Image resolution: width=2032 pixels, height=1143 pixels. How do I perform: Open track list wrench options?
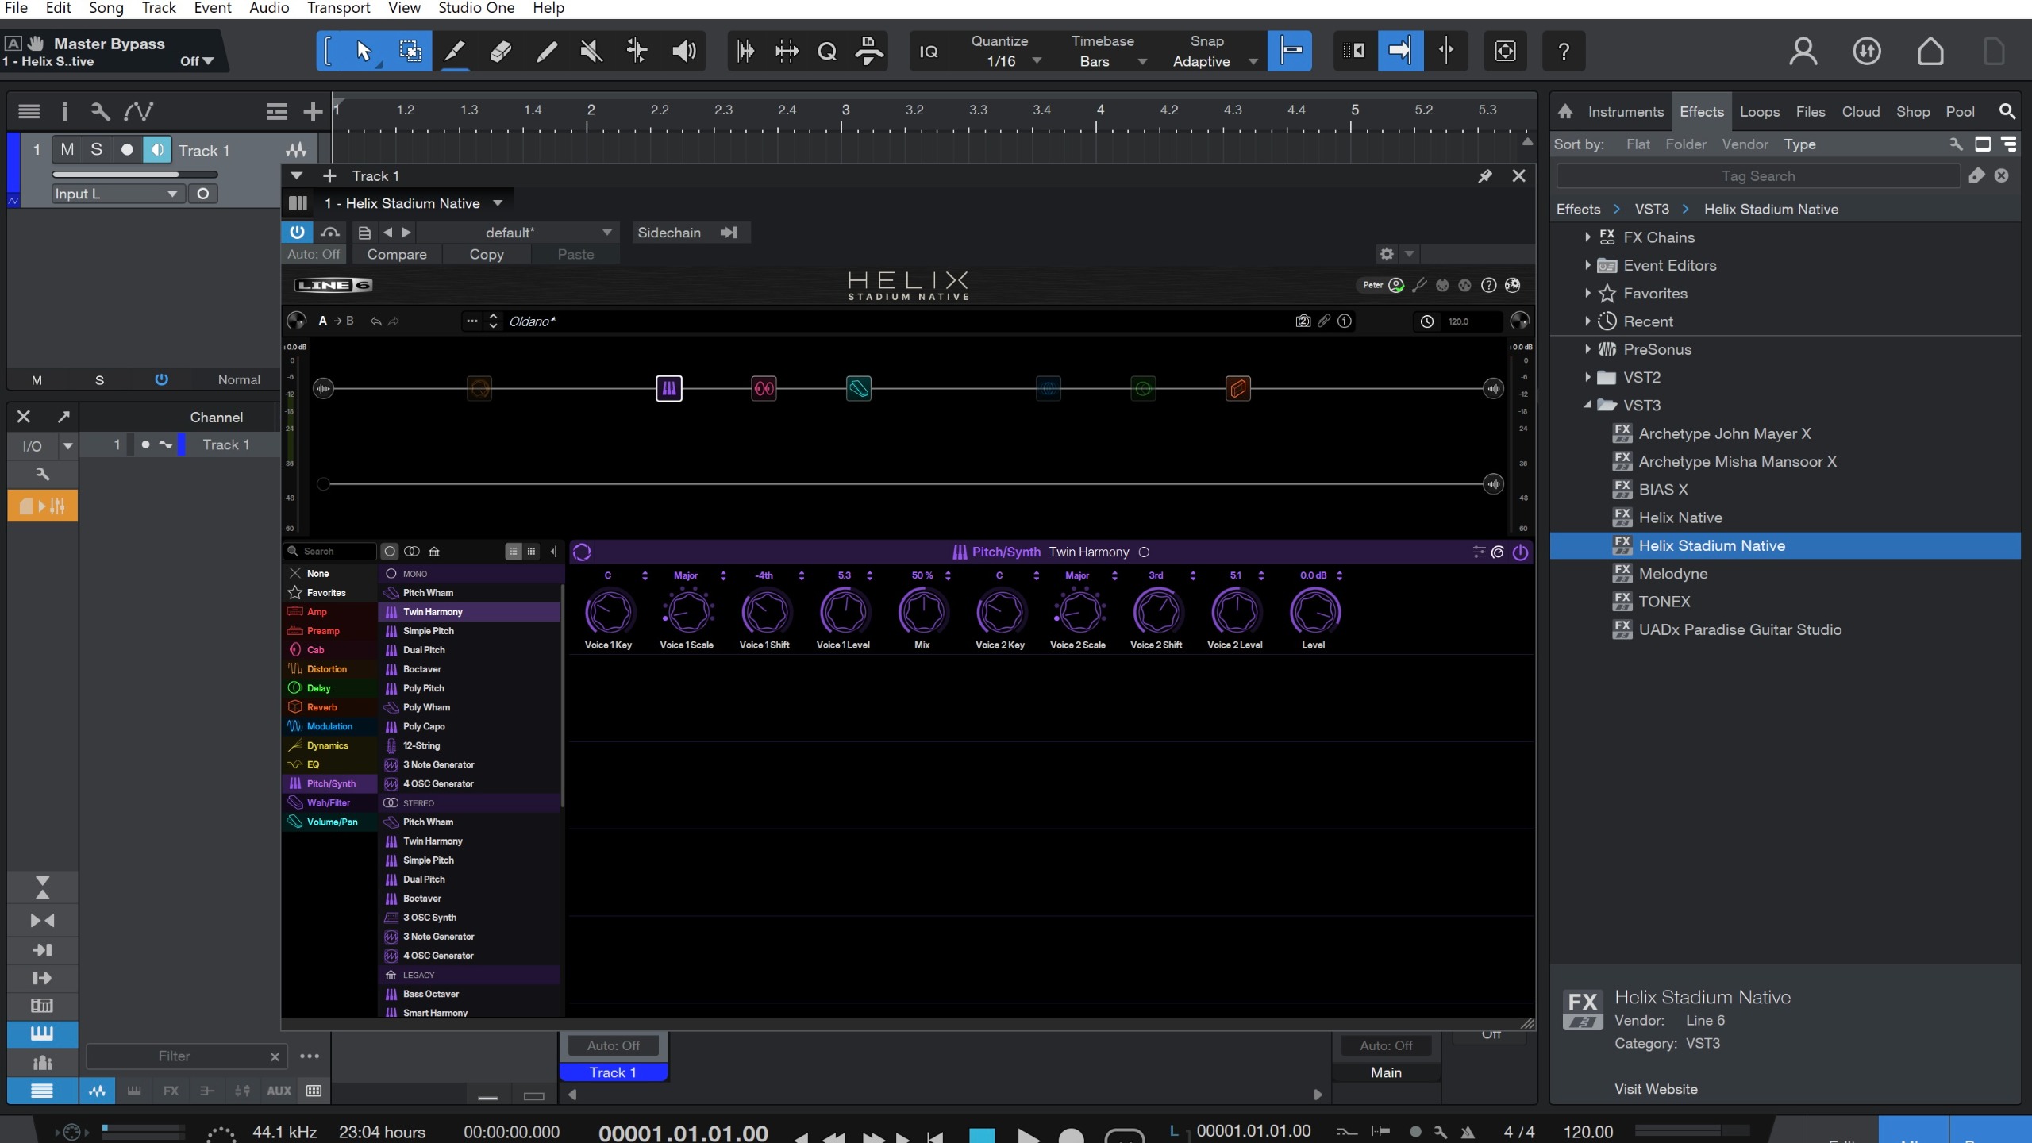[x=100, y=111]
